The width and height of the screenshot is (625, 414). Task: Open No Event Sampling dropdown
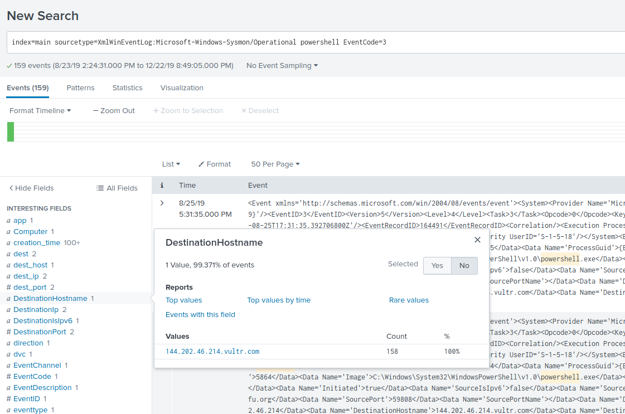point(282,65)
